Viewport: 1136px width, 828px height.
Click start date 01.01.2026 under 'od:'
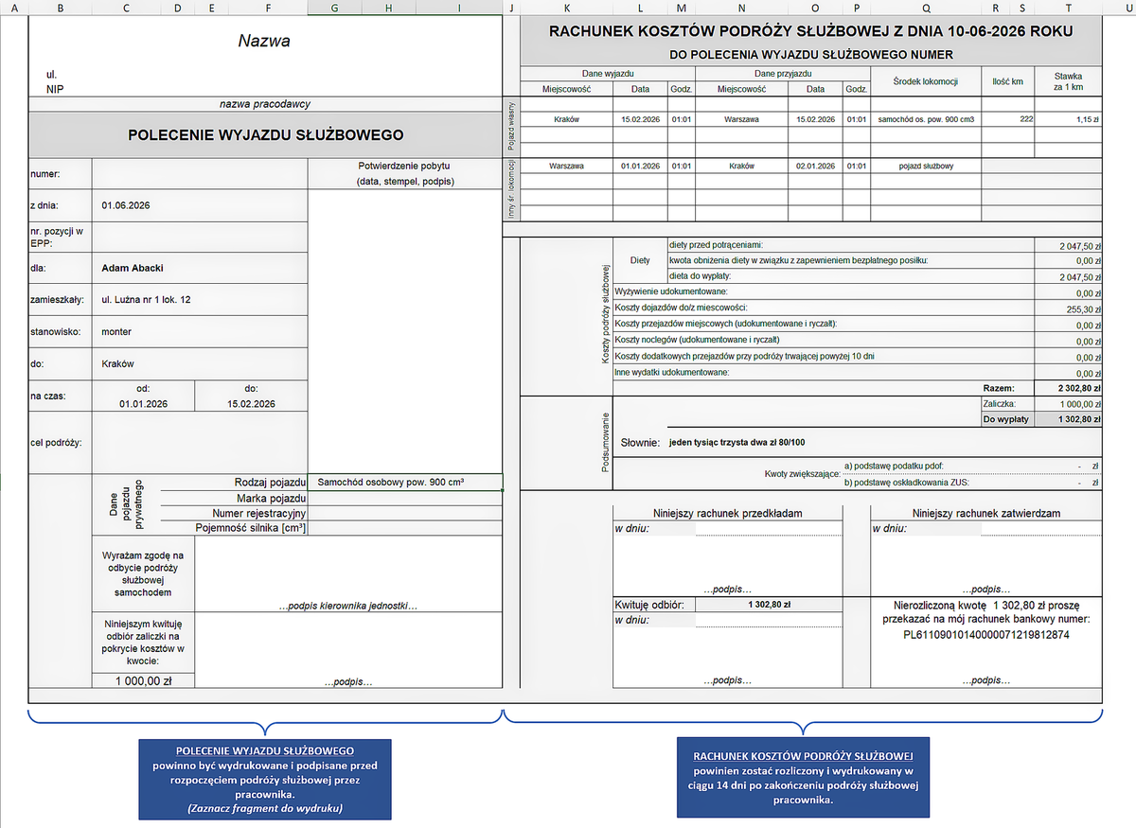click(143, 404)
